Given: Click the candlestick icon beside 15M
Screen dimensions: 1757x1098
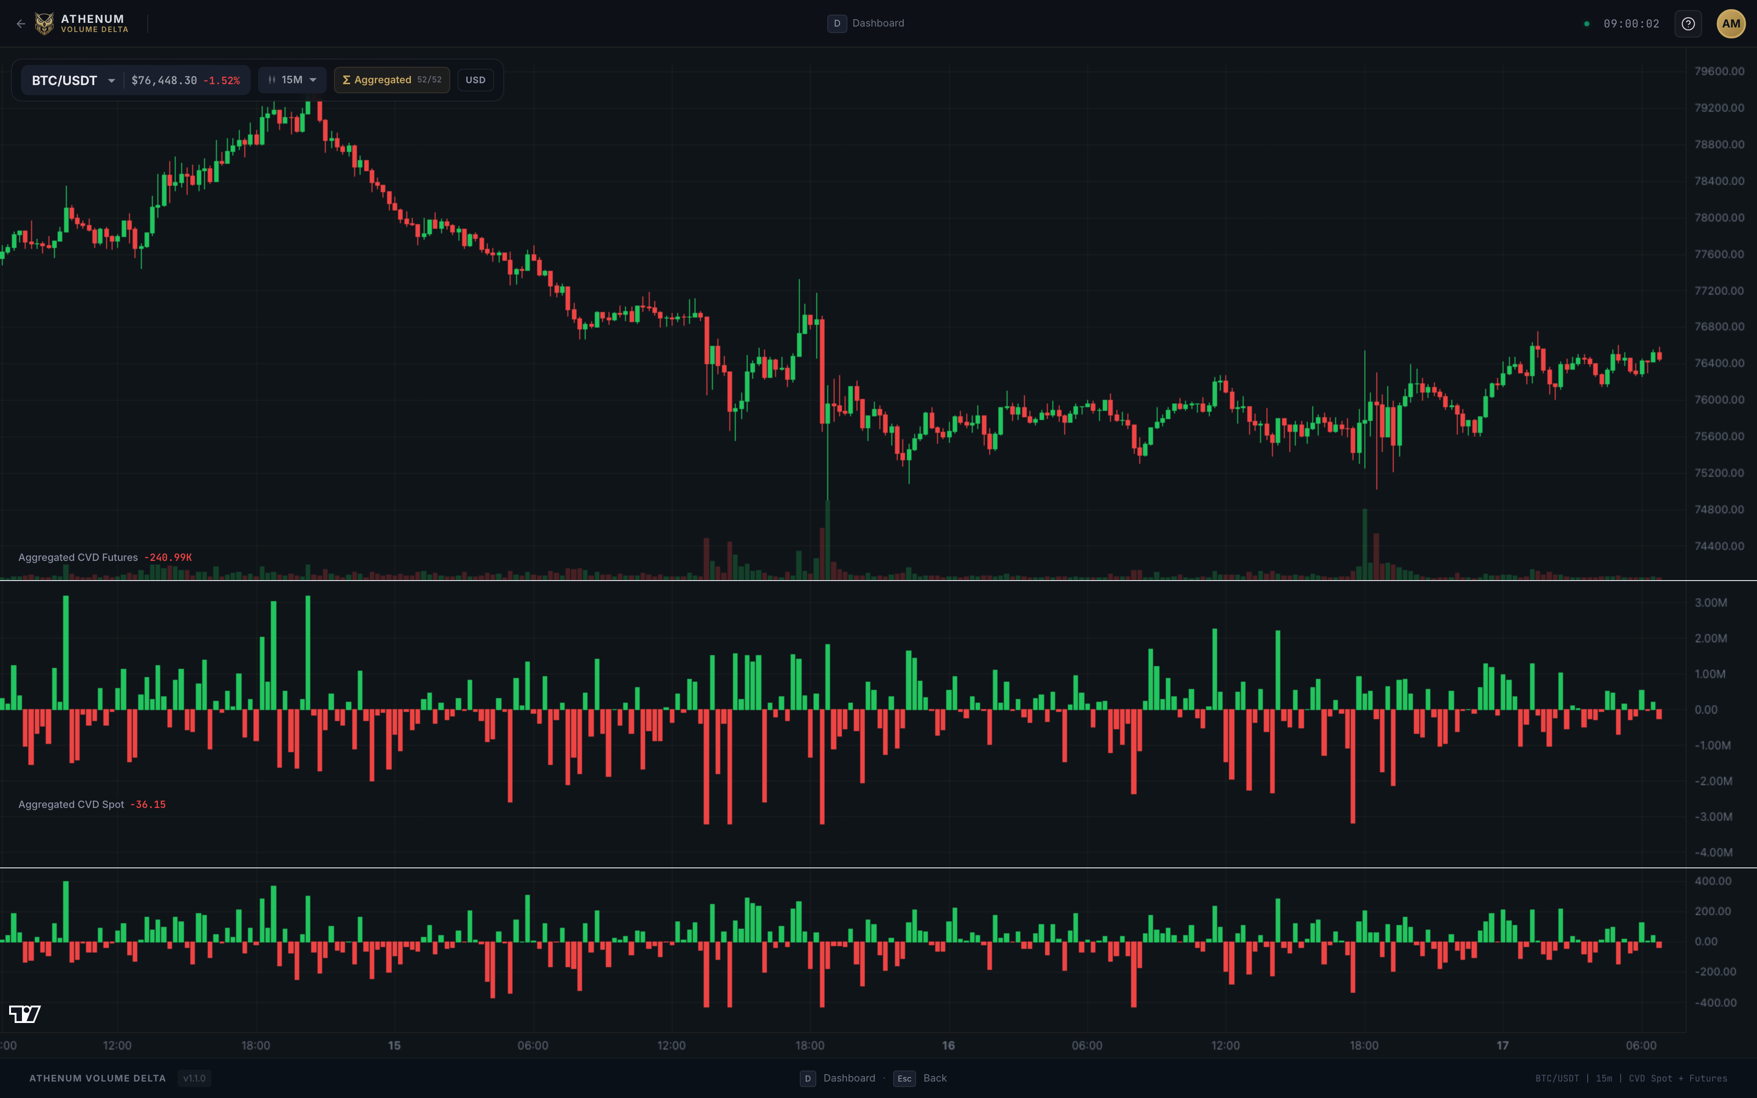Looking at the screenshot, I should tap(271, 80).
